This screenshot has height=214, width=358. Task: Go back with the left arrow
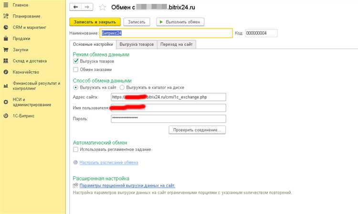coord(75,7)
